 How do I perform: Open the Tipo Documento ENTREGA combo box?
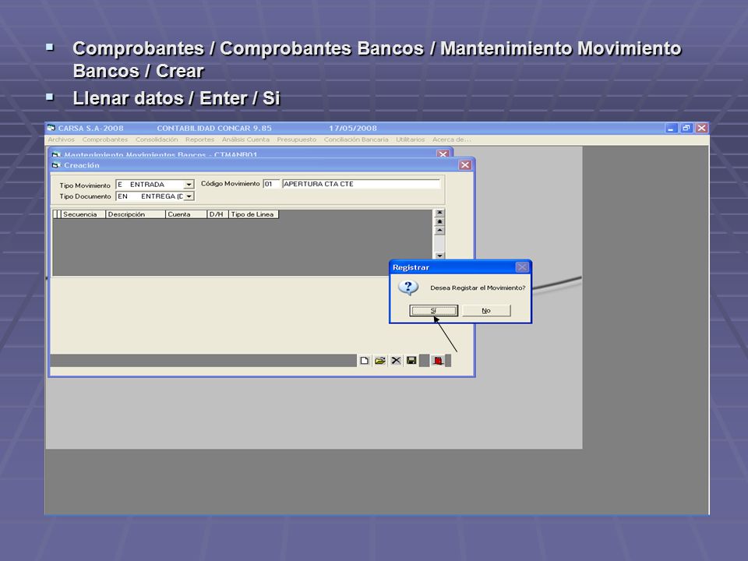click(x=154, y=196)
